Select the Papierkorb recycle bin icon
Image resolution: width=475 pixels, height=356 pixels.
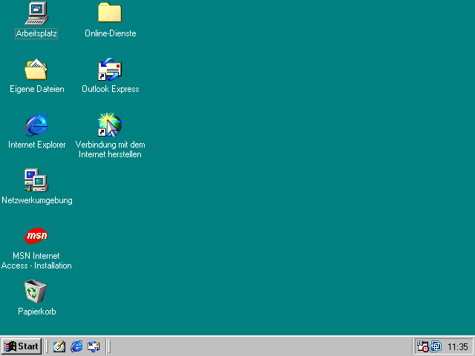(x=36, y=291)
